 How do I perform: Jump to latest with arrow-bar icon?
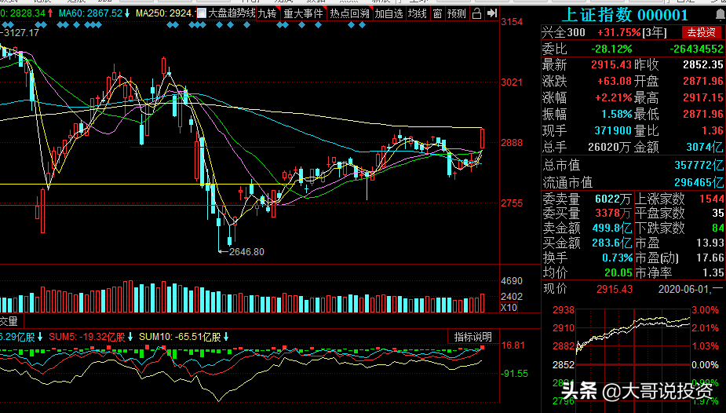tap(493, 13)
